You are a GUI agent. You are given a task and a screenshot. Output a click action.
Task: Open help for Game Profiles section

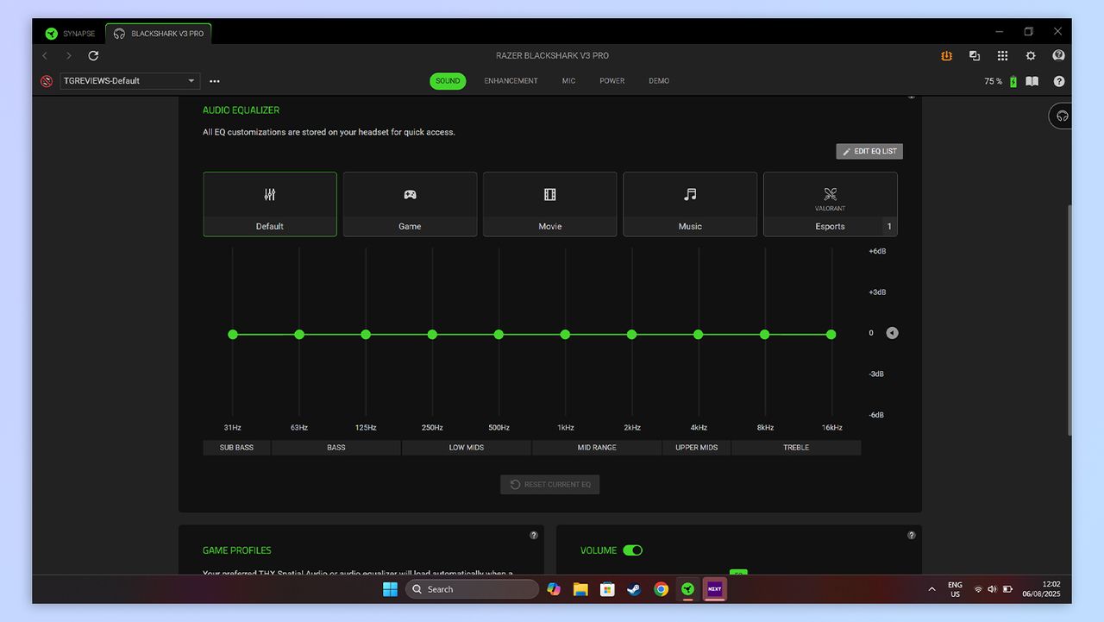tap(534, 535)
